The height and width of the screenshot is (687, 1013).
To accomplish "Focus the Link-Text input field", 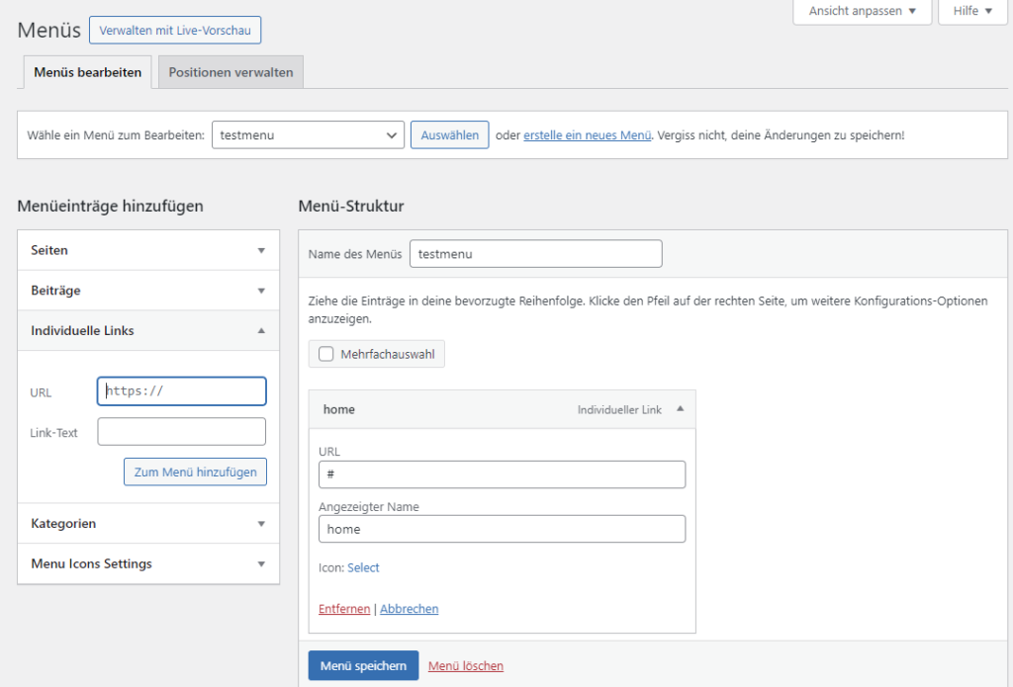I will click(182, 432).
